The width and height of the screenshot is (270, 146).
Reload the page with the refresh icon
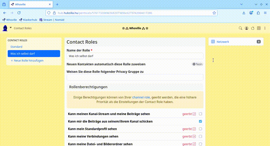click(19, 13)
